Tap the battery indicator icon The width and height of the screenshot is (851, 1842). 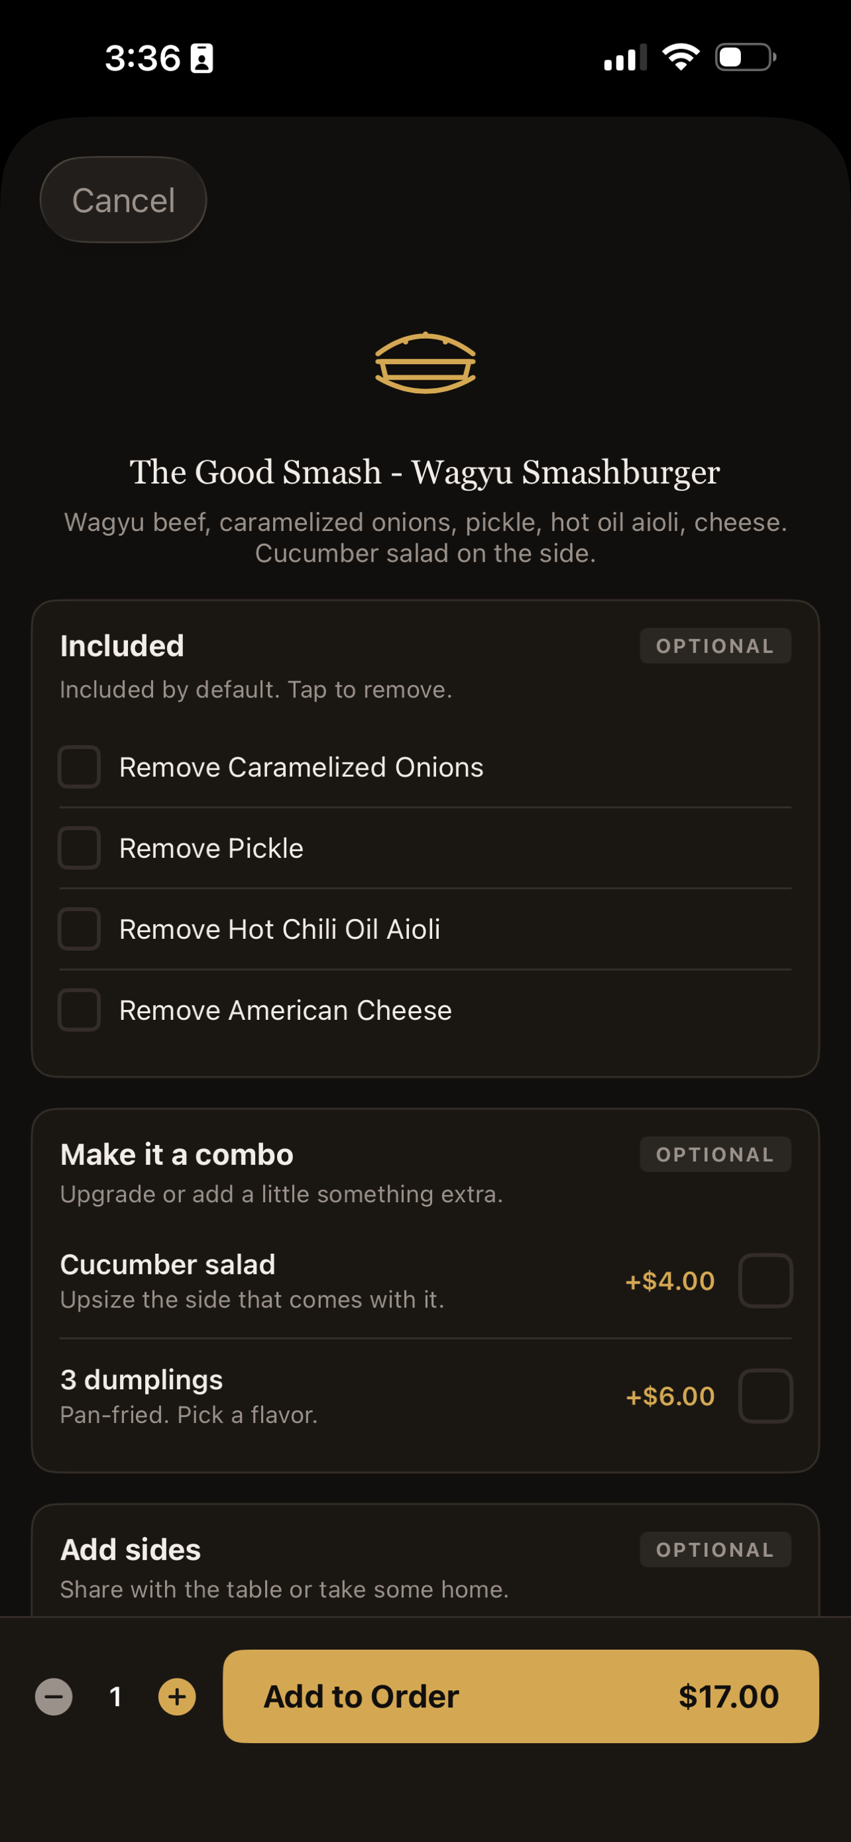[745, 57]
